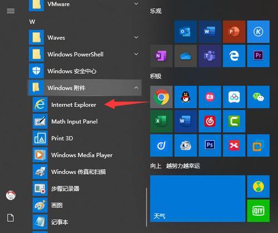The image size is (278, 233).
Task: Open the Microsoft Edge tile
Action: point(234,56)
